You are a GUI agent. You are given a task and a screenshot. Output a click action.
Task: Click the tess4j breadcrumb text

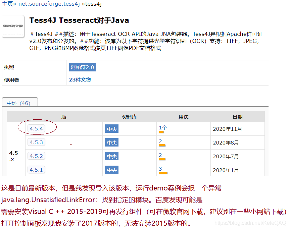93,4
